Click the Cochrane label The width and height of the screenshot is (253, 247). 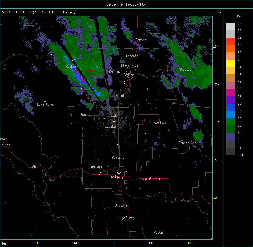(x=95, y=167)
